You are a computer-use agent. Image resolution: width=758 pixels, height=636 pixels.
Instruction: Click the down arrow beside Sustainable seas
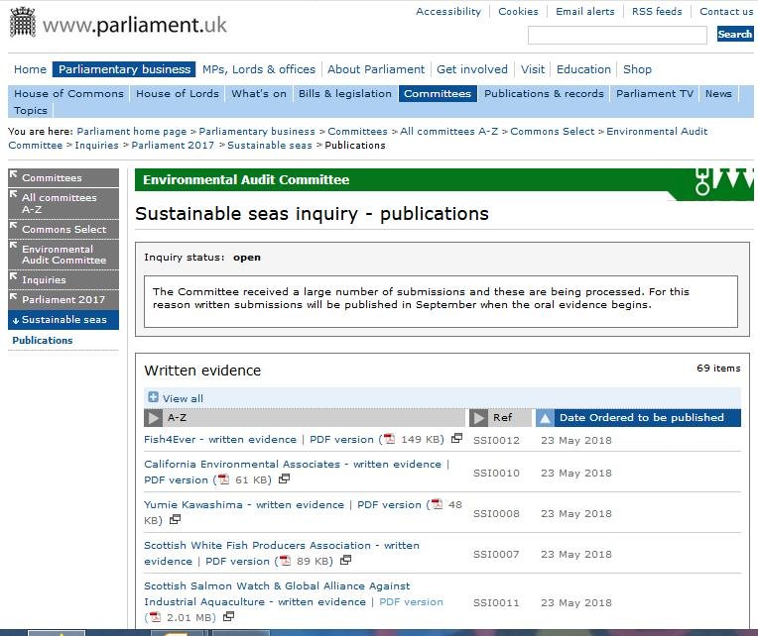16,320
